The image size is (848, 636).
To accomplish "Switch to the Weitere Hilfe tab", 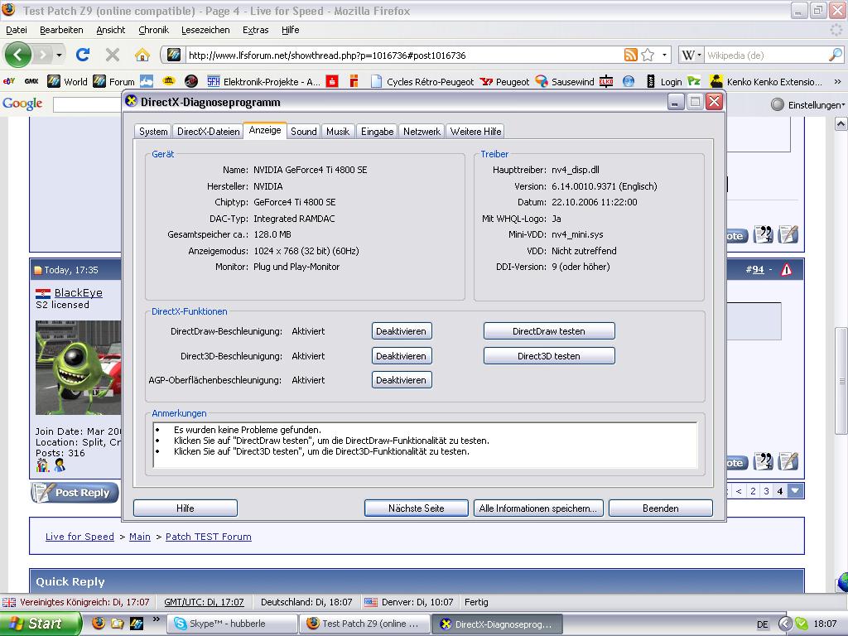I will click(x=475, y=132).
